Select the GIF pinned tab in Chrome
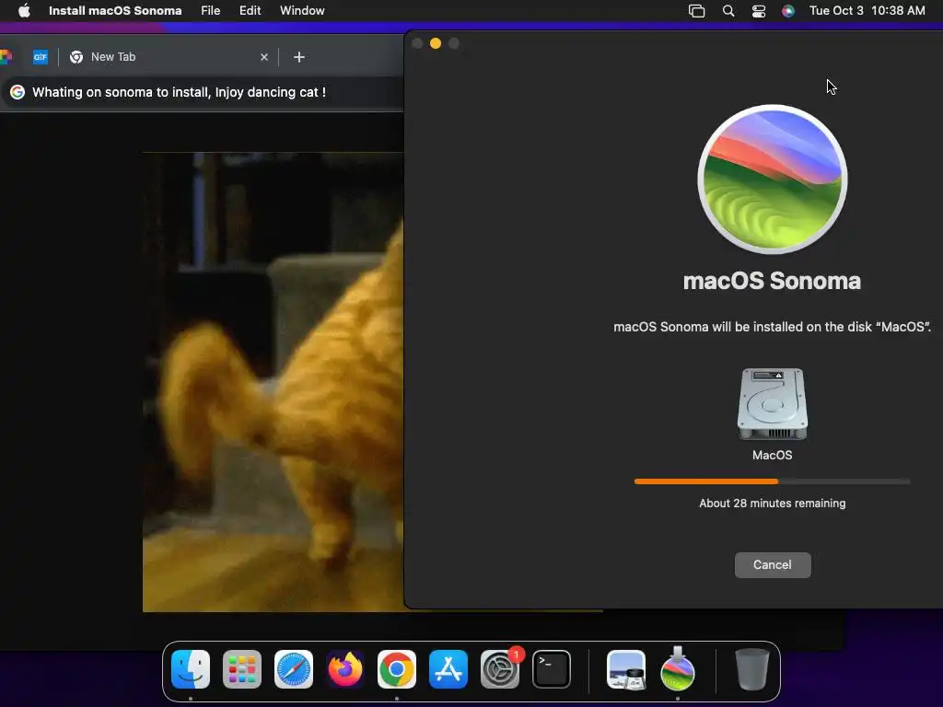This screenshot has width=943, height=707. (40, 57)
